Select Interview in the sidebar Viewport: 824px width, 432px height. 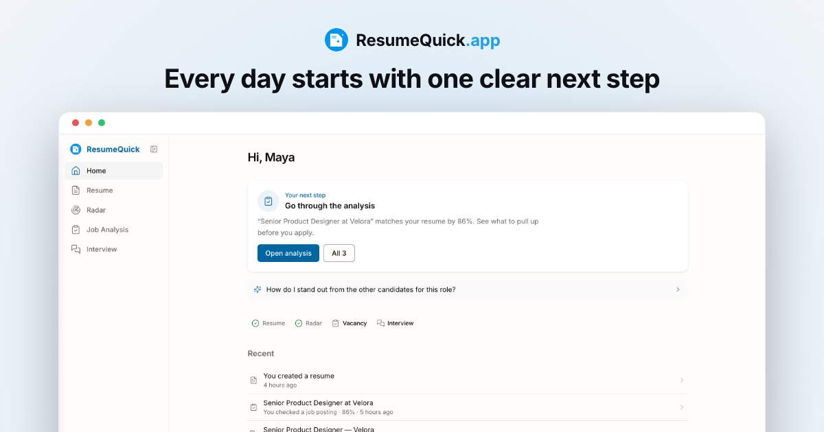coord(114,250)
